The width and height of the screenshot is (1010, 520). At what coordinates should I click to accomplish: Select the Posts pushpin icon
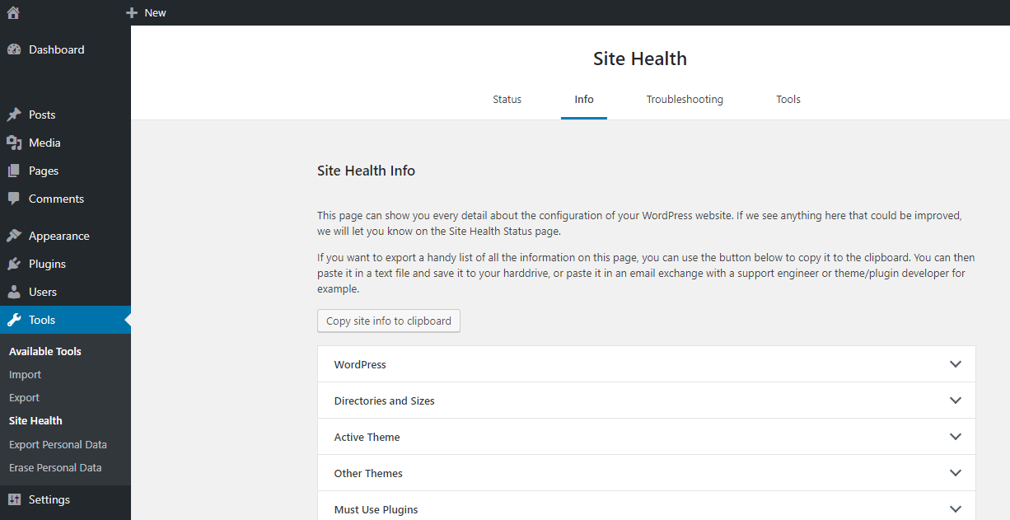pos(15,114)
